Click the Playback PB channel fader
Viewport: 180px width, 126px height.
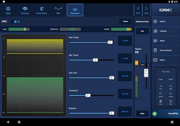pos(146,73)
